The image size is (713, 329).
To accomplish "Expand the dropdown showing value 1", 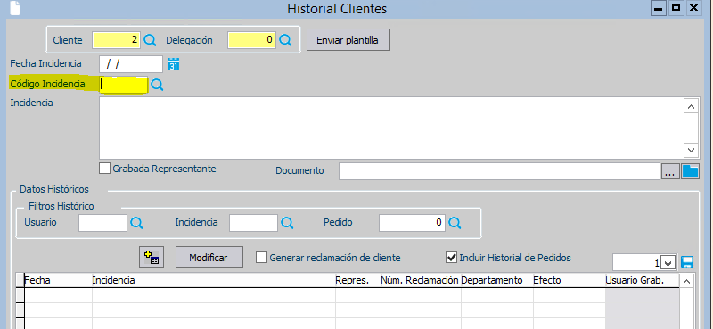I will tap(668, 263).
